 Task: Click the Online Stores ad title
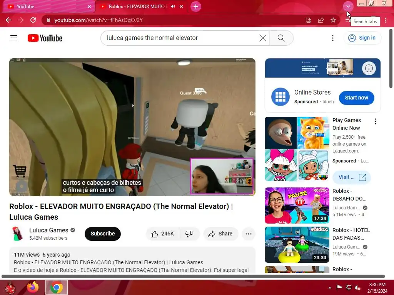coord(312,92)
